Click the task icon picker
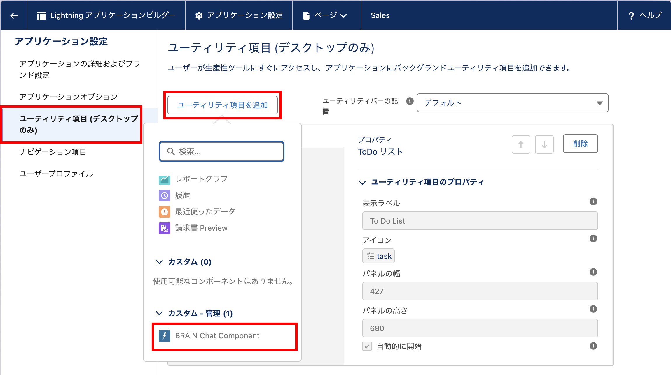Image resolution: width=671 pixels, height=375 pixels. click(379, 256)
